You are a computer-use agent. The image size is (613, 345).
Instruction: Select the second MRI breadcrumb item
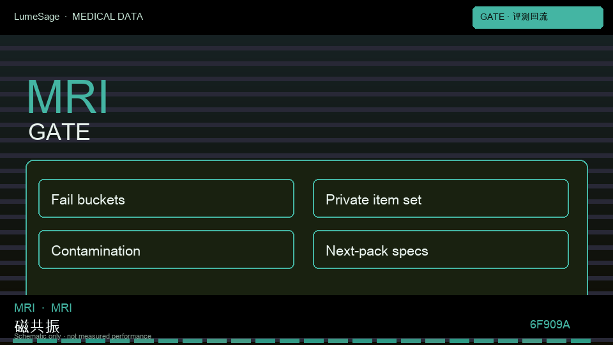pyautogui.click(x=61, y=308)
